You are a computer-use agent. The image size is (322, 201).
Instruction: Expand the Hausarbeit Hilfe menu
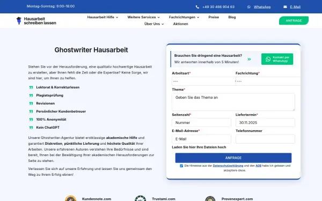coord(103,17)
